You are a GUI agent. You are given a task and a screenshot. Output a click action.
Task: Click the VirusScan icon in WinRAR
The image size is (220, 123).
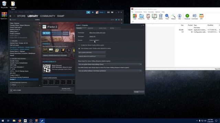coord(187,16)
